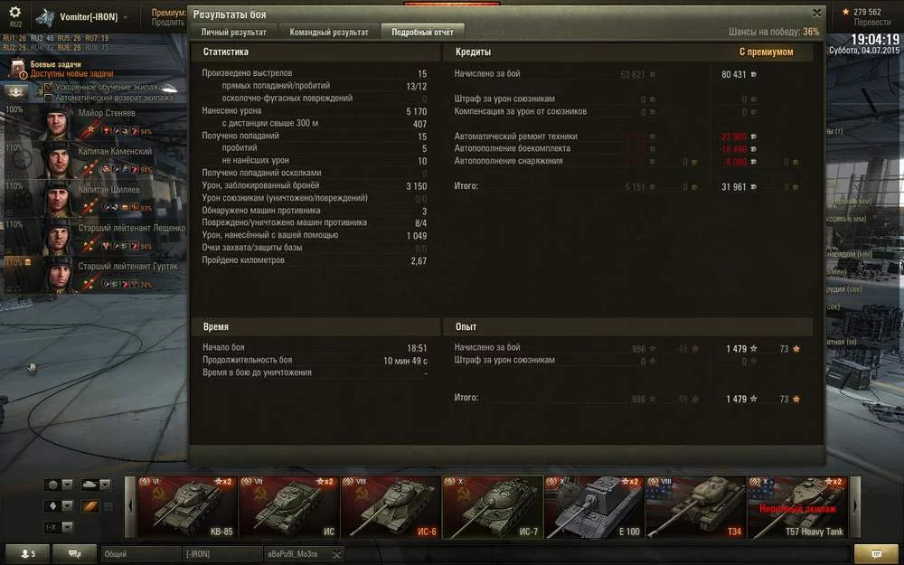Click Нанесено урона 5 170 value

[416, 111]
